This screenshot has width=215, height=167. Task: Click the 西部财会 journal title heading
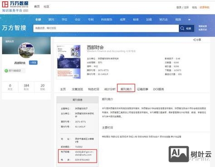[95, 48]
